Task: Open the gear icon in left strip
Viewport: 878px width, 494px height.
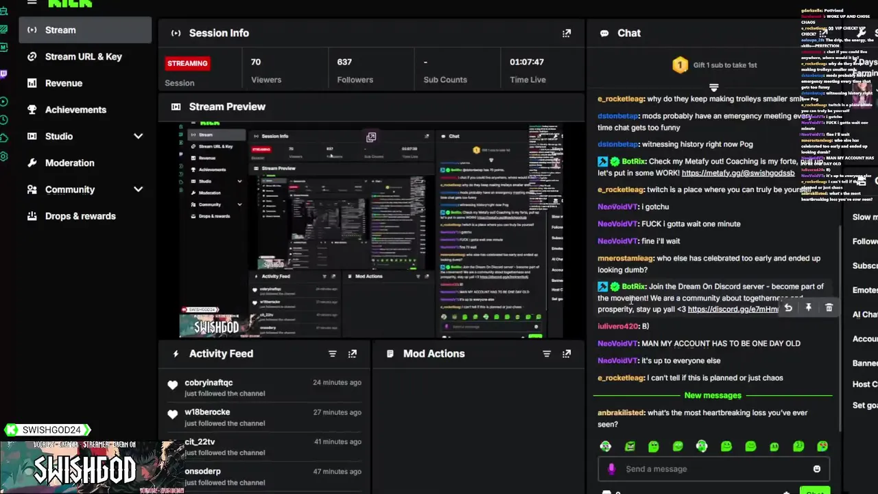Action: (4, 156)
